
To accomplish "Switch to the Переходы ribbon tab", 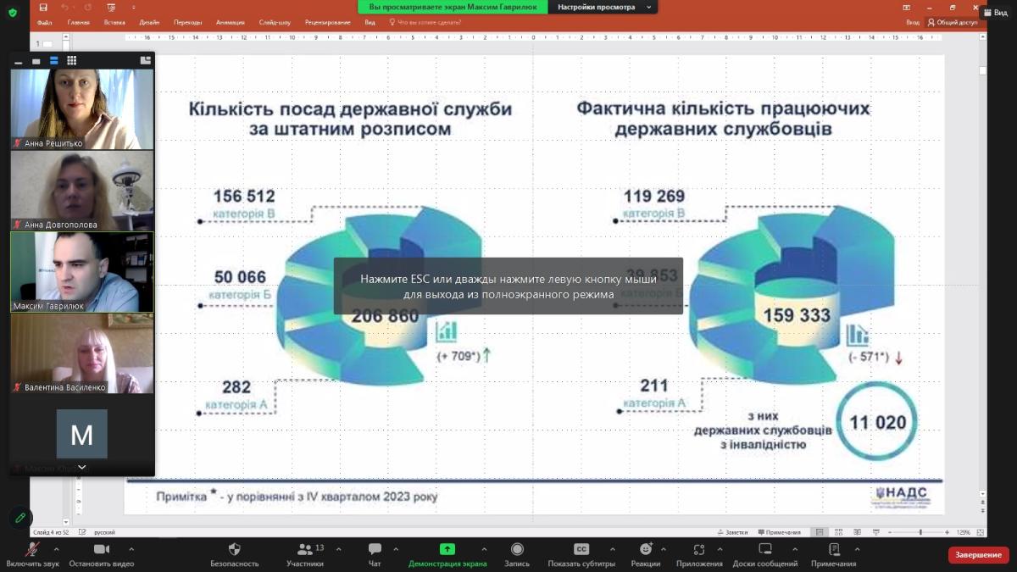I will (x=187, y=22).
